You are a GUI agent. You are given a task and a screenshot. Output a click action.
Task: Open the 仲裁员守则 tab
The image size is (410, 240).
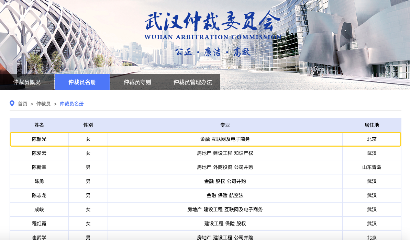137,82
